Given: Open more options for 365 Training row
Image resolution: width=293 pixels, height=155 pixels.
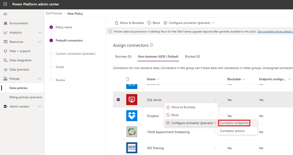Looking at the screenshot, I should (x=215, y=148).
